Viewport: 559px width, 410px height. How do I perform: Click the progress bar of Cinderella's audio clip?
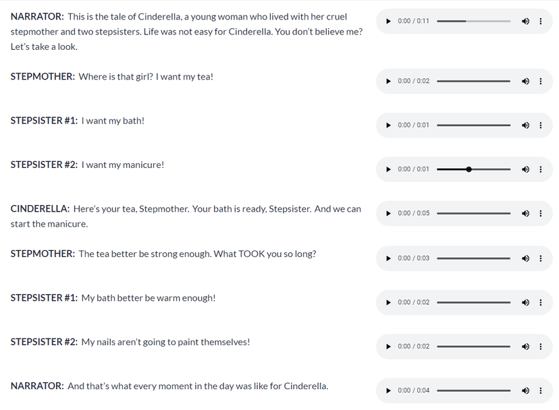[473, 213]
